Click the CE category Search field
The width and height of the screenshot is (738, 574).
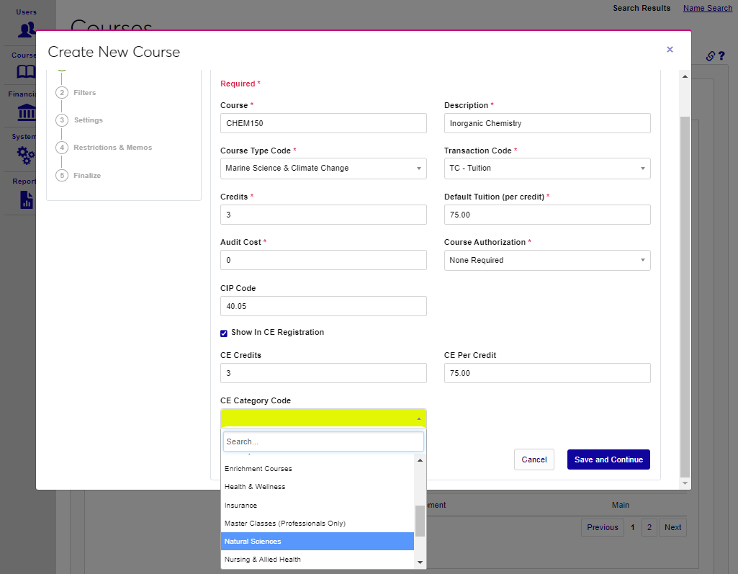[x=323, y=441]
